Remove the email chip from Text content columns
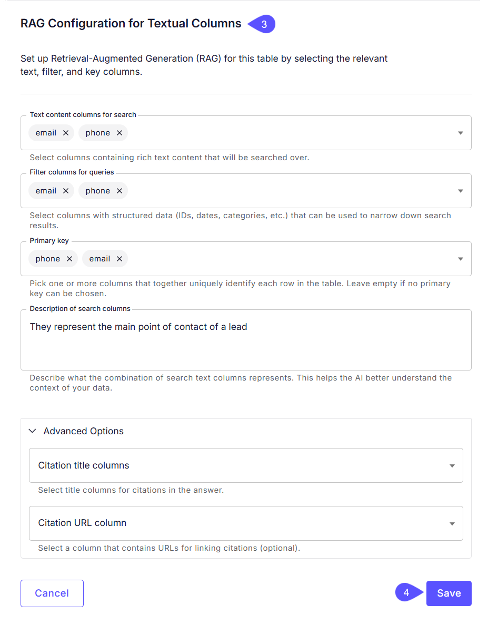This screenshot has height=624, width=488. point(65,133)
